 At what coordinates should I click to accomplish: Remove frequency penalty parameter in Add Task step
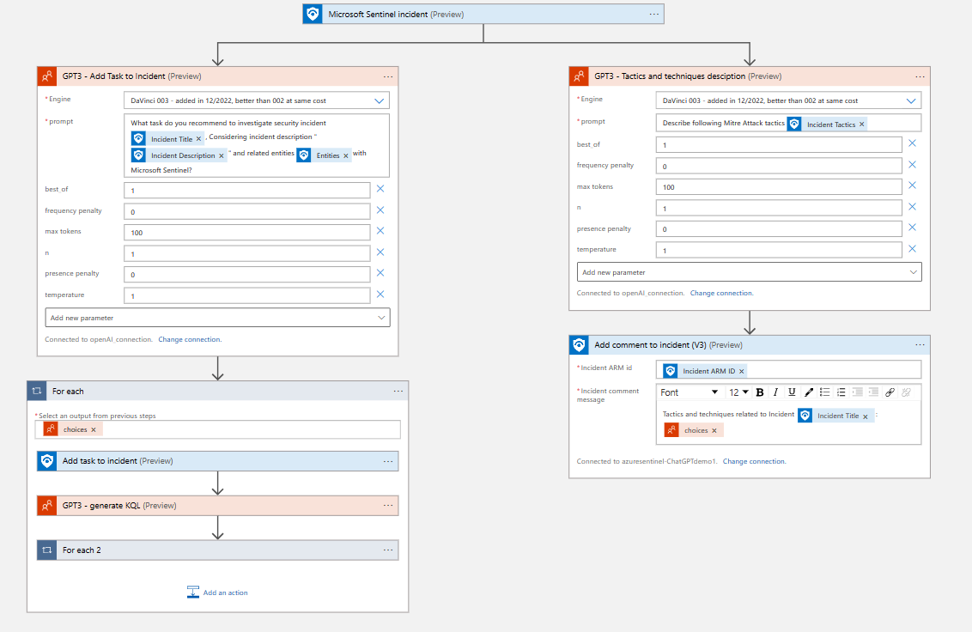click(x=380, y=210)
